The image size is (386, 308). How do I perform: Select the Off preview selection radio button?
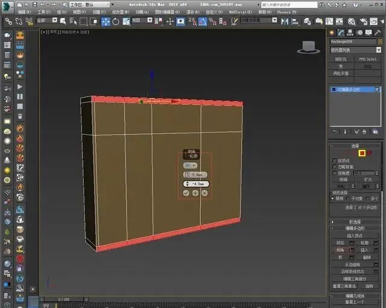point(332,198)
